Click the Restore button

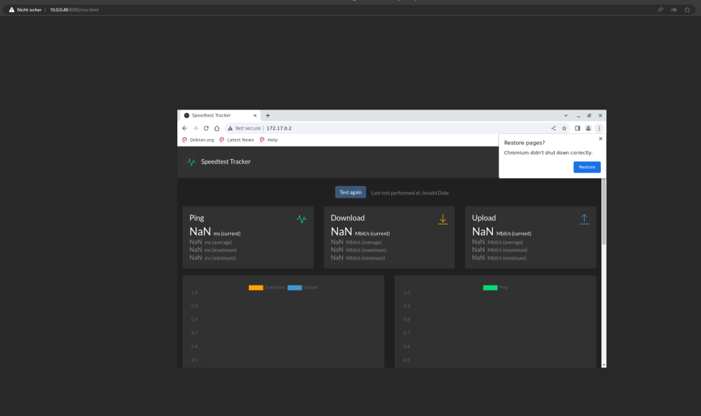587,167
